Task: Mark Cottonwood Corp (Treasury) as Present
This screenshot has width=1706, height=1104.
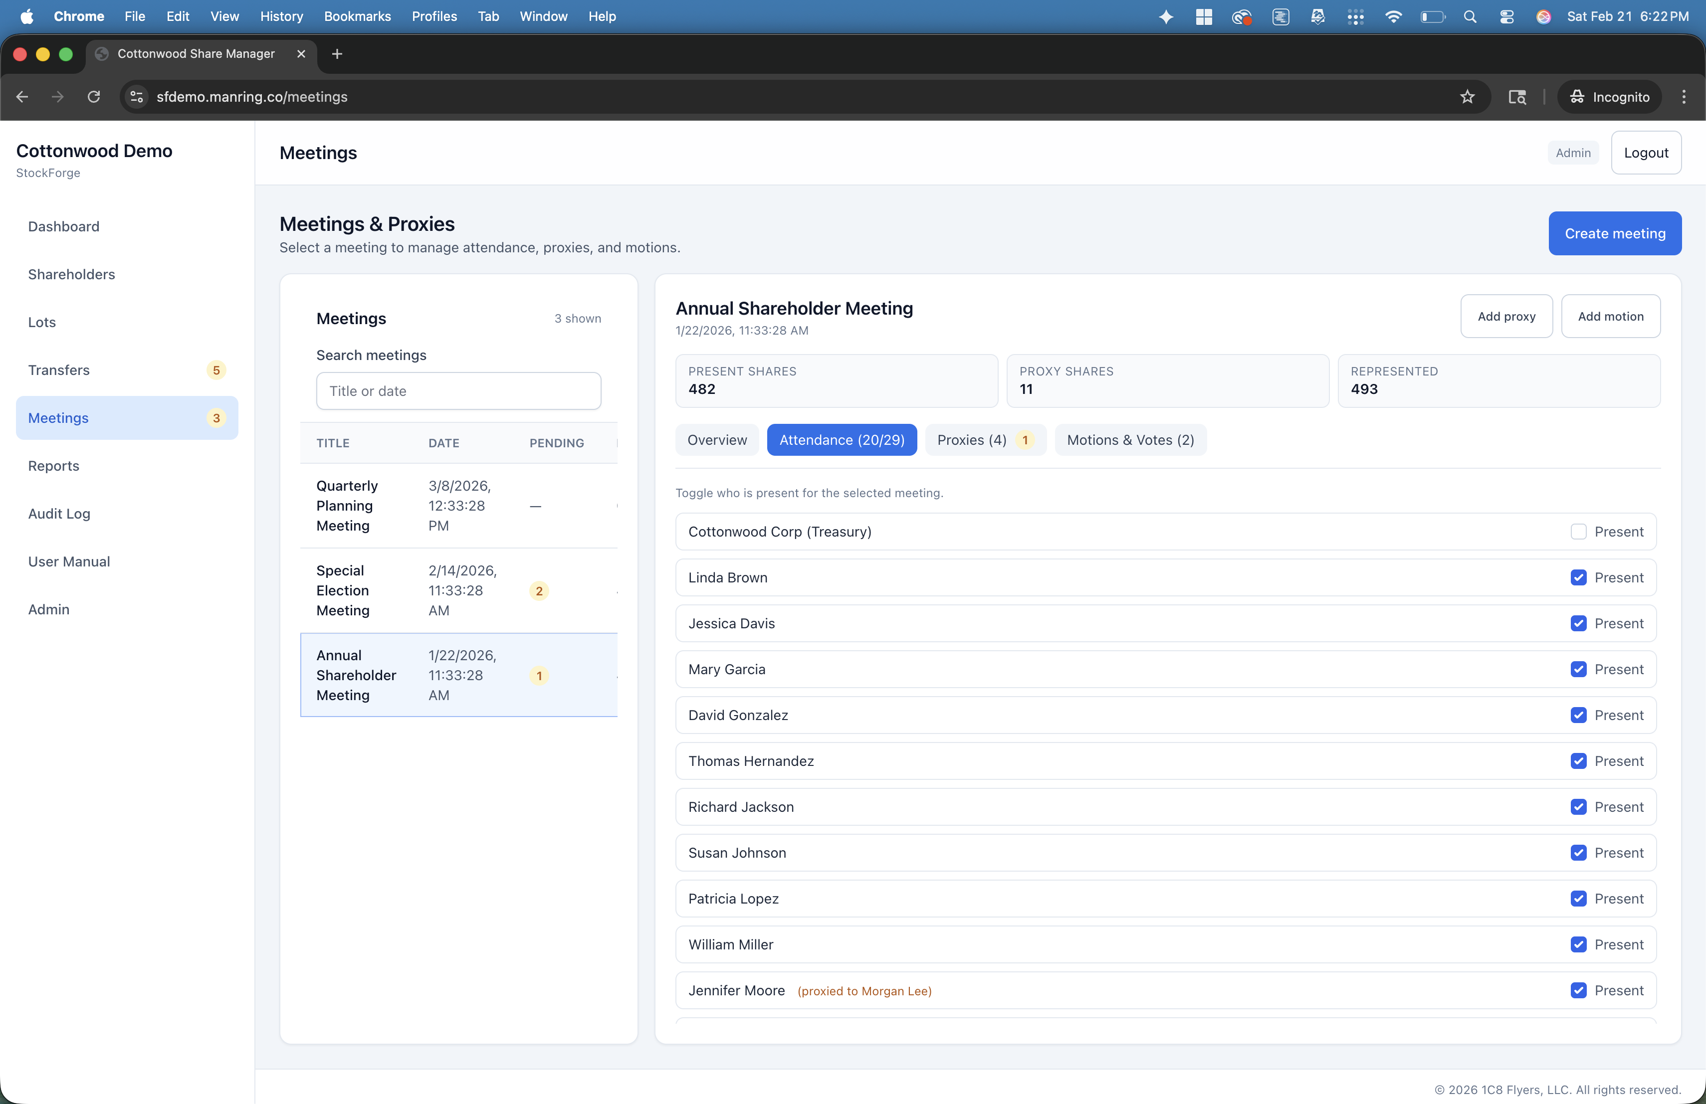Action: pyautogui.click(x=1579, y=532)
